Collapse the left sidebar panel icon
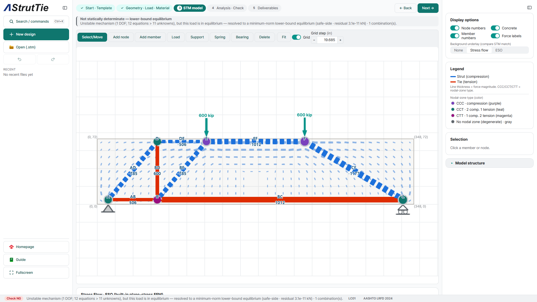The width and height of the screenshot is (537, 302). pos(65,8)
